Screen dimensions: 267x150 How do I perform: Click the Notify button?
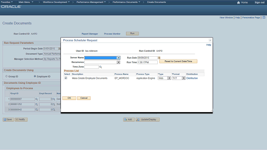21,120
